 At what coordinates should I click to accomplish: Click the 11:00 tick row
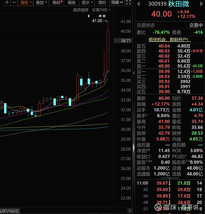click(x=170, y=183)
